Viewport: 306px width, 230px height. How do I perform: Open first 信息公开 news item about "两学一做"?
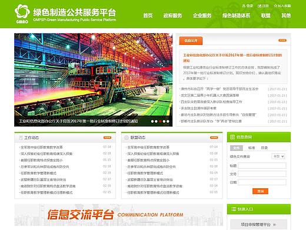click(x=219, y=89)
